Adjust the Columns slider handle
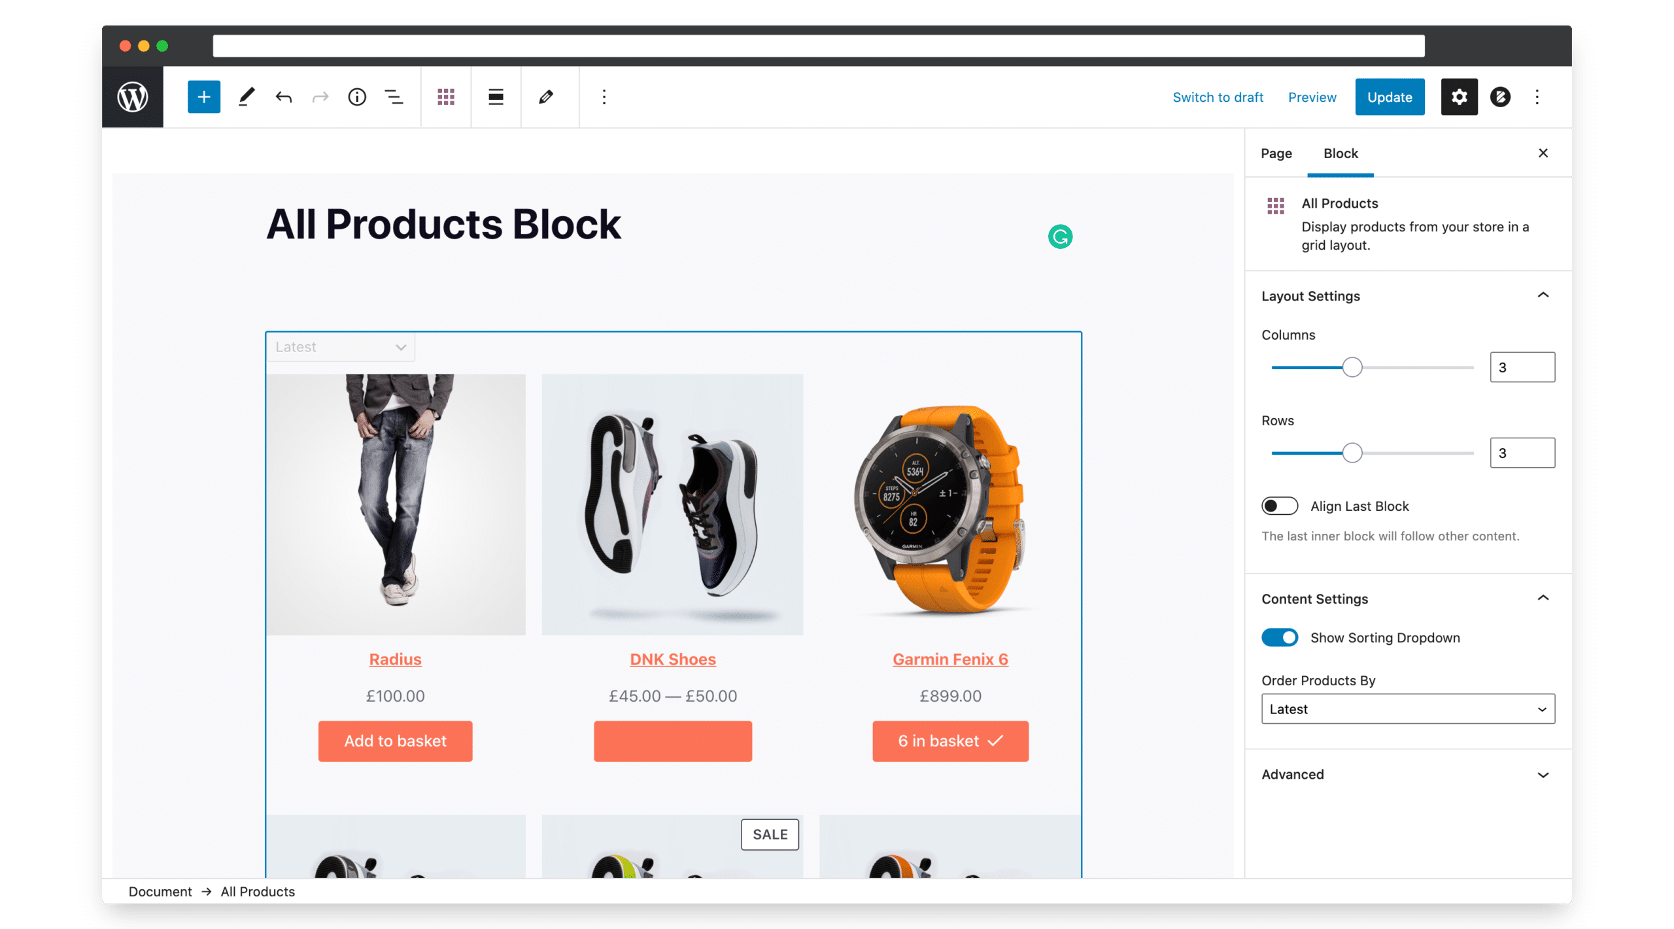 [1352, 367]
